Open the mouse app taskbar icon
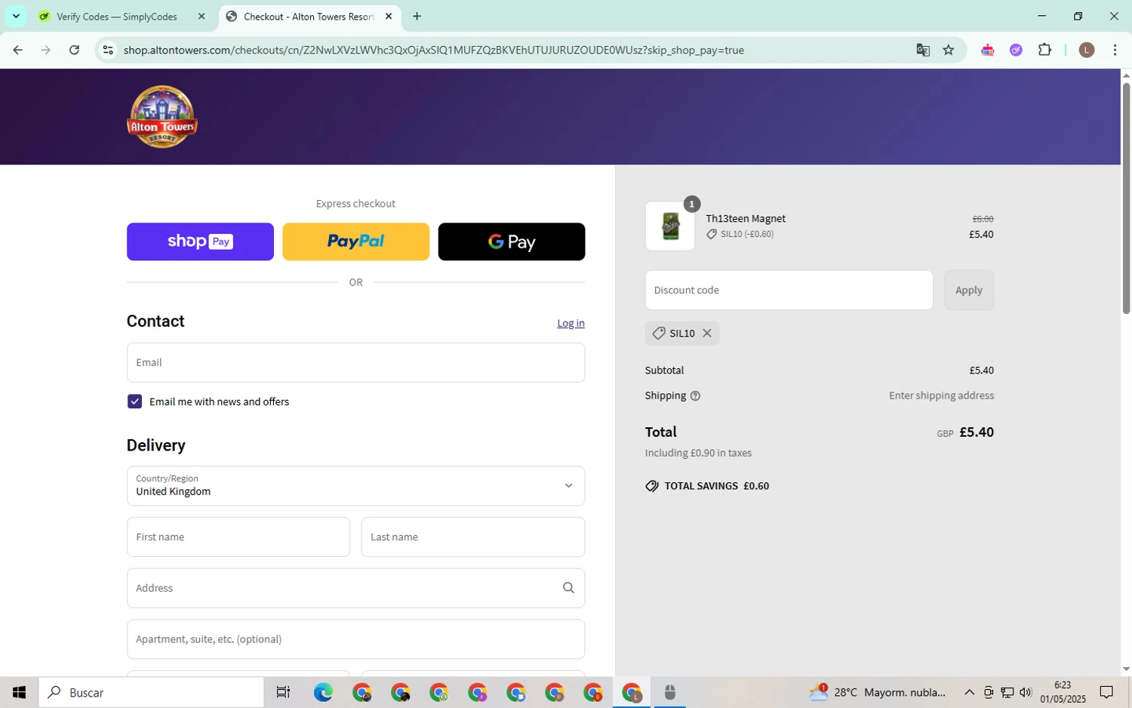Viewport: 1132px width, 708px height. [669, 692]
